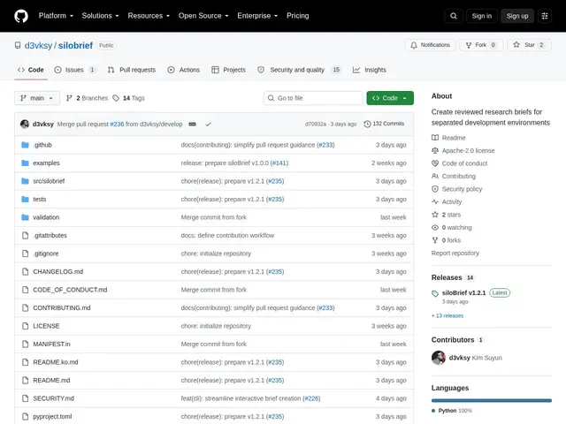Open the Code of conduct heart icon
This screenshot has width=566, height=424.
point(435,163)
